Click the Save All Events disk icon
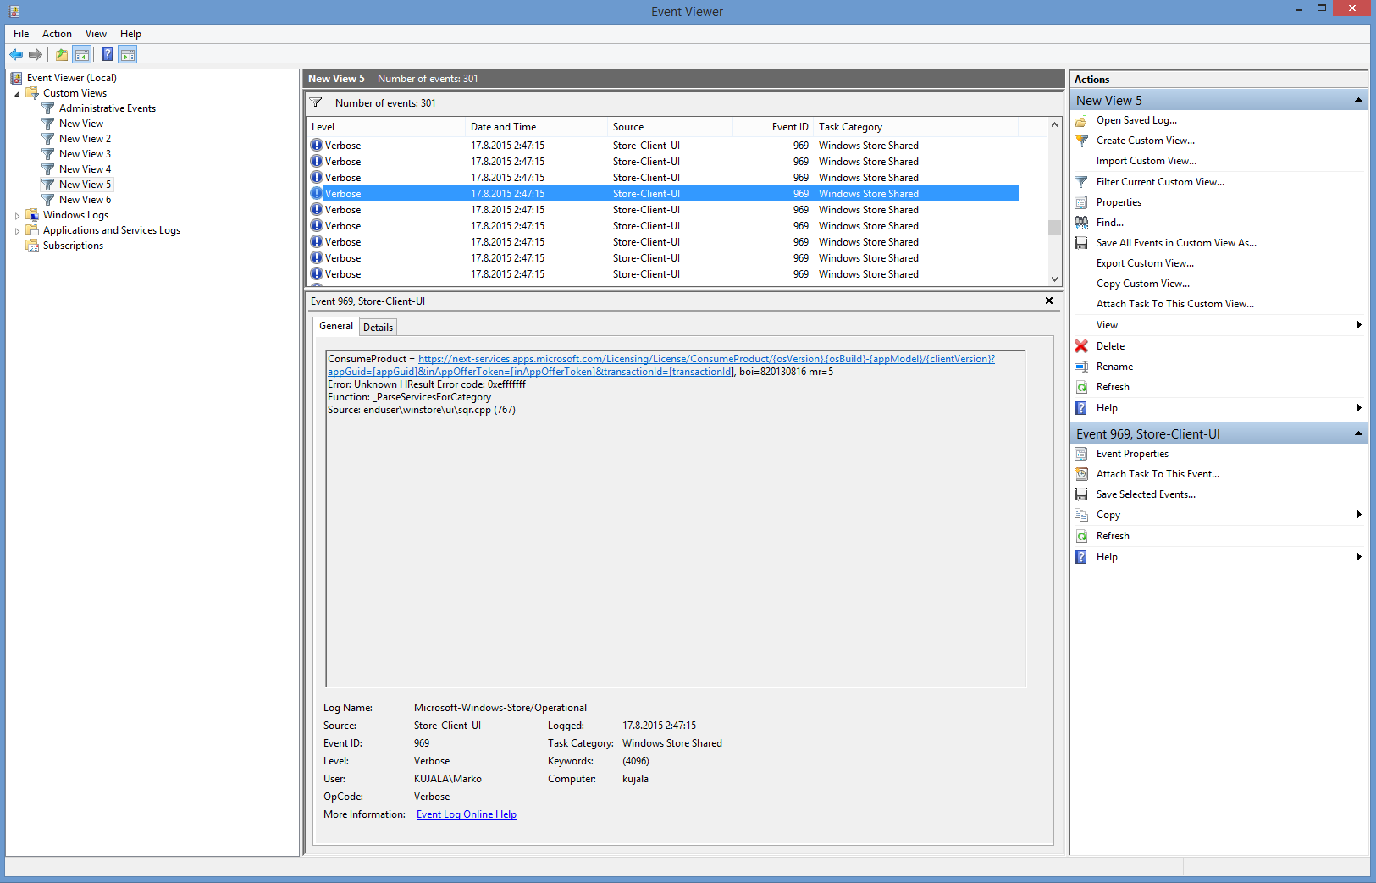This screenshot has height=883, width=1376. (x=1081, y=243)
